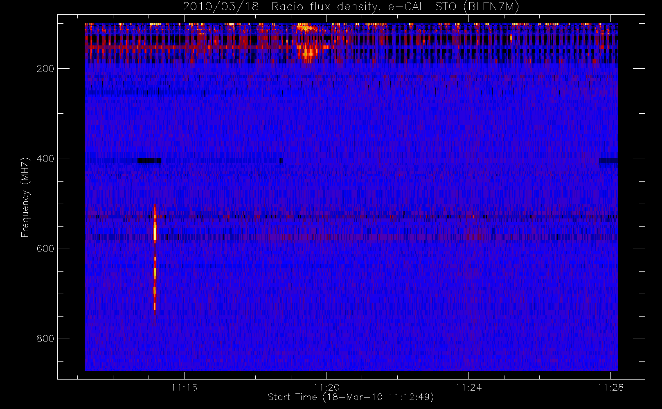Click the 'Frequency (MHz)' axis label
662x409 pixels.
[25, 197]
